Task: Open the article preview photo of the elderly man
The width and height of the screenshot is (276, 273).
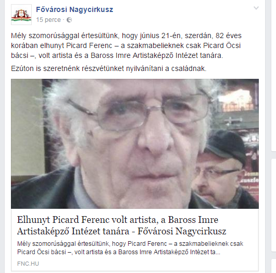Action: point(135,144)
